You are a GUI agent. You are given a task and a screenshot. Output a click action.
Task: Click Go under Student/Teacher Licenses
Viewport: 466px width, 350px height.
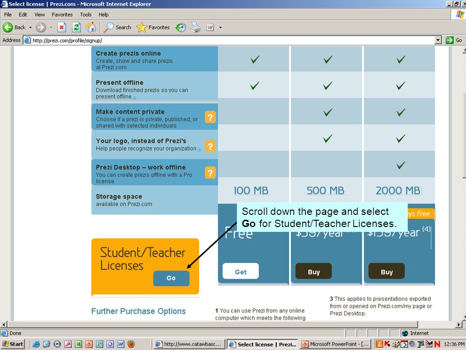(x=171, y=278)
